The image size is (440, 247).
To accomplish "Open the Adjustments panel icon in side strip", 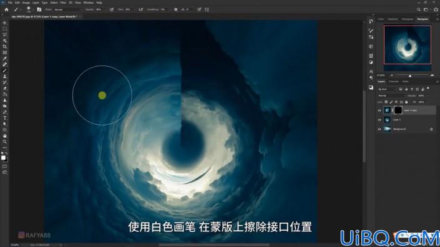I will (x=371, y=62).
